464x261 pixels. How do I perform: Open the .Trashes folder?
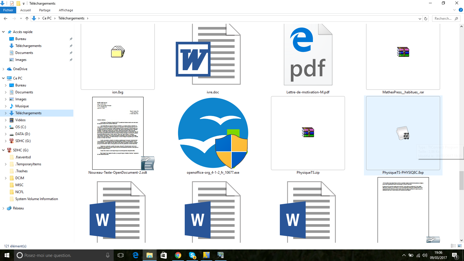point(21,171)
